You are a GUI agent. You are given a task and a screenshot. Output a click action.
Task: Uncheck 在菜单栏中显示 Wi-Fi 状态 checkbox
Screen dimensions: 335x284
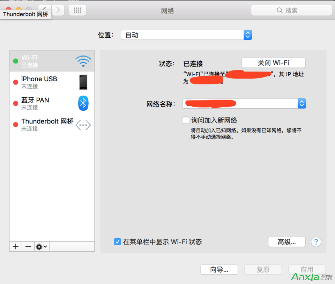[118, 242]
